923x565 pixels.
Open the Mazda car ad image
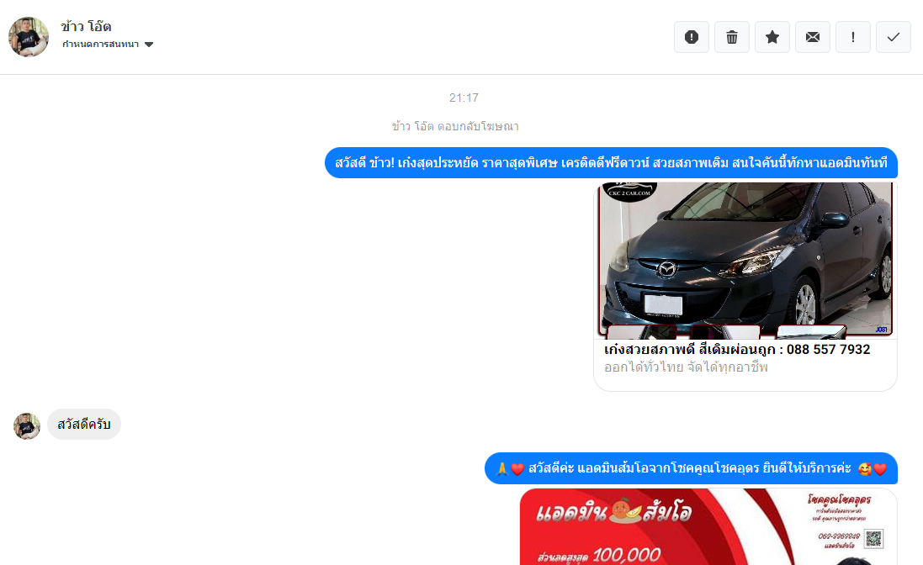pyautogui.click(x=745, y=260)
